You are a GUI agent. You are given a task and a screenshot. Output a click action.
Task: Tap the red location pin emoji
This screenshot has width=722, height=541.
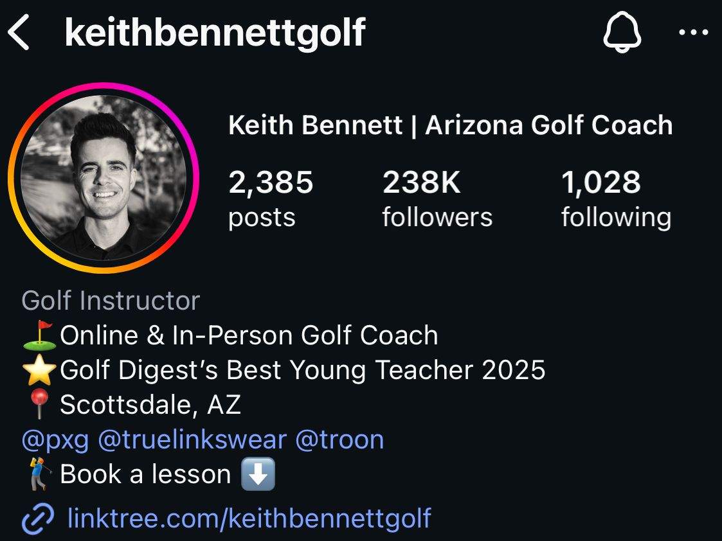pos(38,405)
